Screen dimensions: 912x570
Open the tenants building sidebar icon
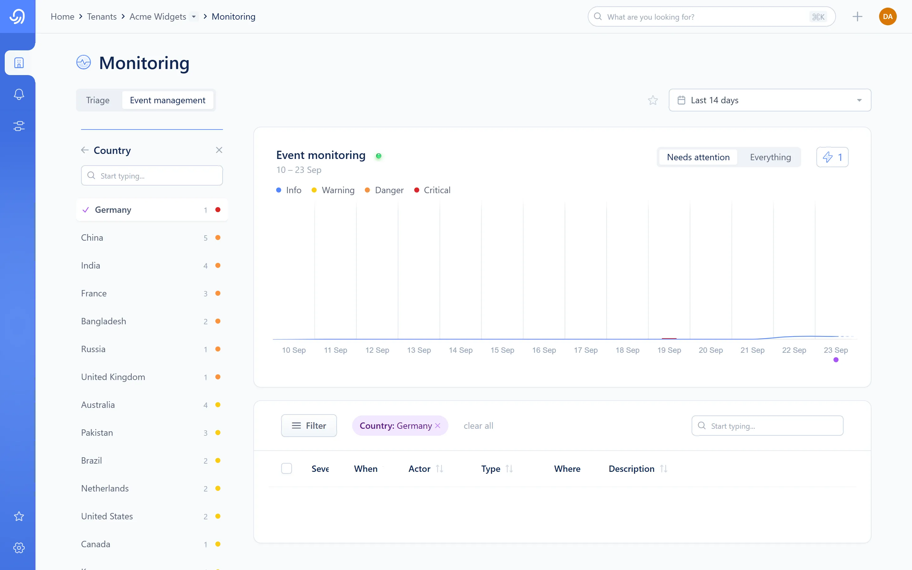pos(19,63)
